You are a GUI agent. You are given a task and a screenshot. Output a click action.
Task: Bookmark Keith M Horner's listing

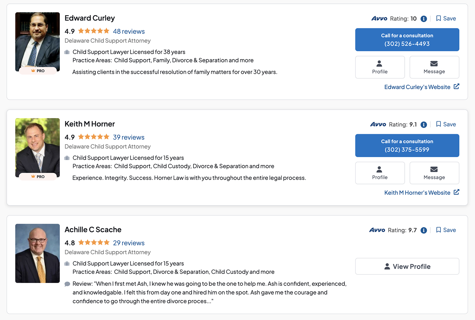(446, 124)
